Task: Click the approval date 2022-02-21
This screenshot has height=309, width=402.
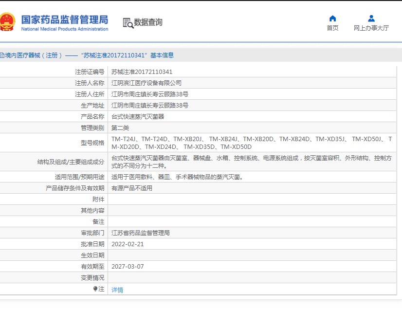Action: pyautogui.click(x=128, y=244)
